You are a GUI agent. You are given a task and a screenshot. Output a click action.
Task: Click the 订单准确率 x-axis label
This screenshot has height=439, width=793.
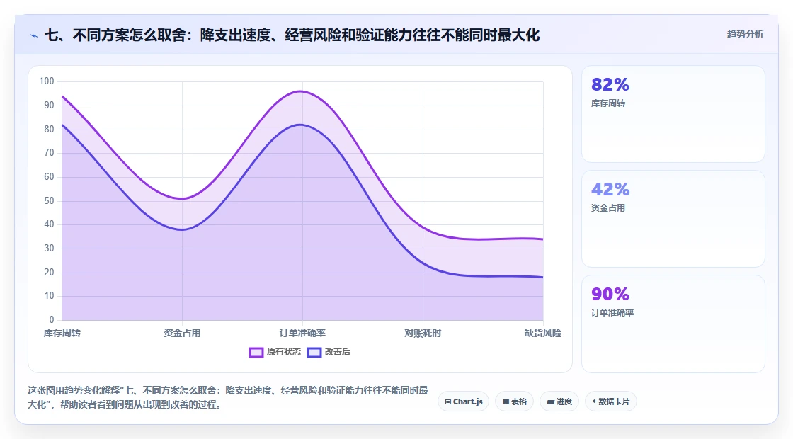click(x=302, y=333)
